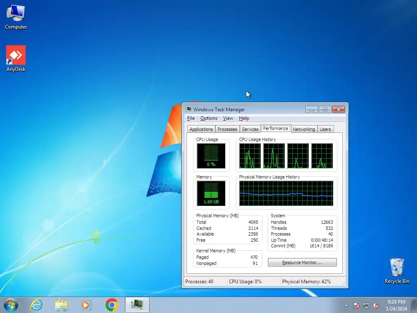
Task: Open Windows Explorer folder icon in taskbar
Action: pyautogui.click(x=61, y=305)
